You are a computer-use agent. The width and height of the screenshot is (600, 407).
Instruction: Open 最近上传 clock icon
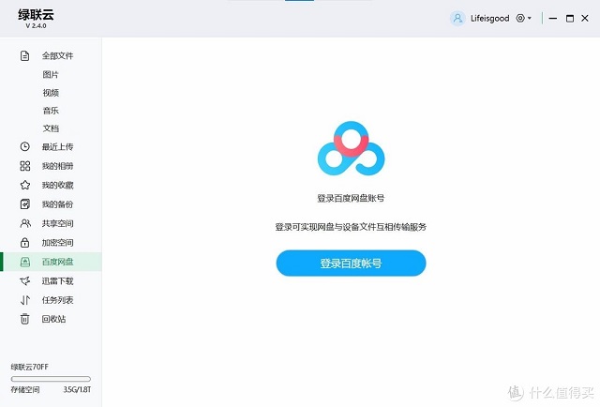25,147
